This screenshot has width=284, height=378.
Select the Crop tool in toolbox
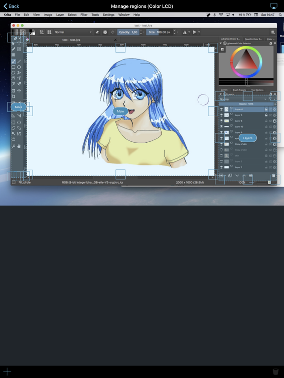click(x=13, y=96)
